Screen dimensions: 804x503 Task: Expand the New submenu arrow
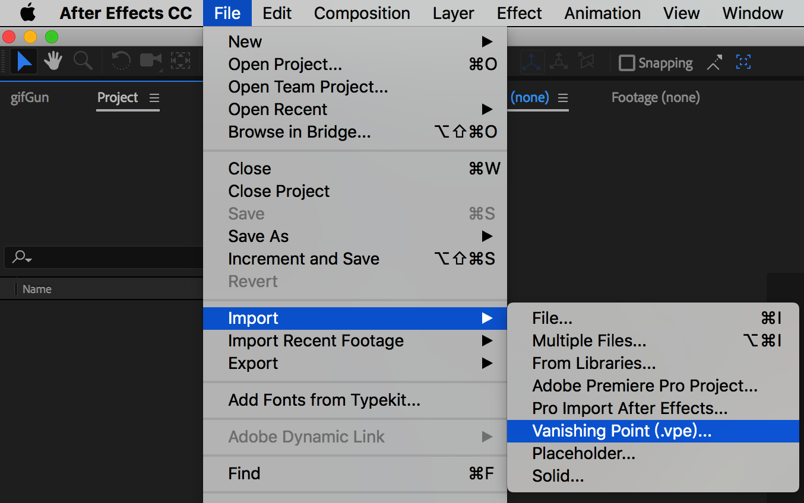487,42
